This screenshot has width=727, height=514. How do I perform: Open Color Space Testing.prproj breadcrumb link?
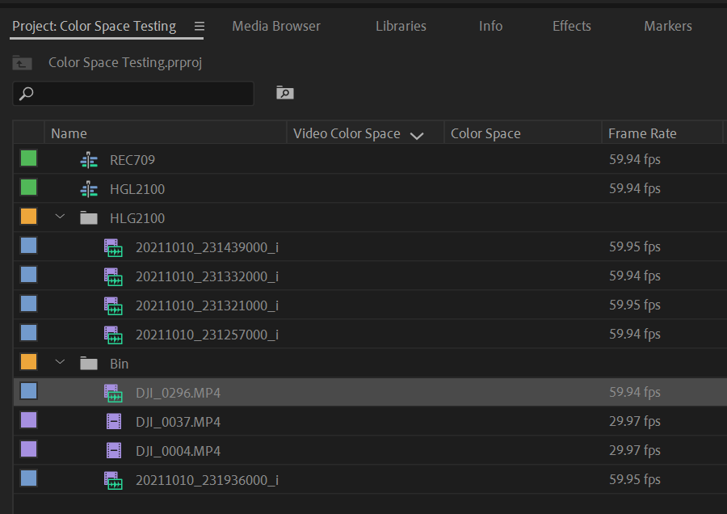[124, 62]
